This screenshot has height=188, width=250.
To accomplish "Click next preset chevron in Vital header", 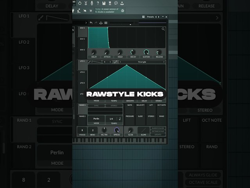I will click(86, 23).
